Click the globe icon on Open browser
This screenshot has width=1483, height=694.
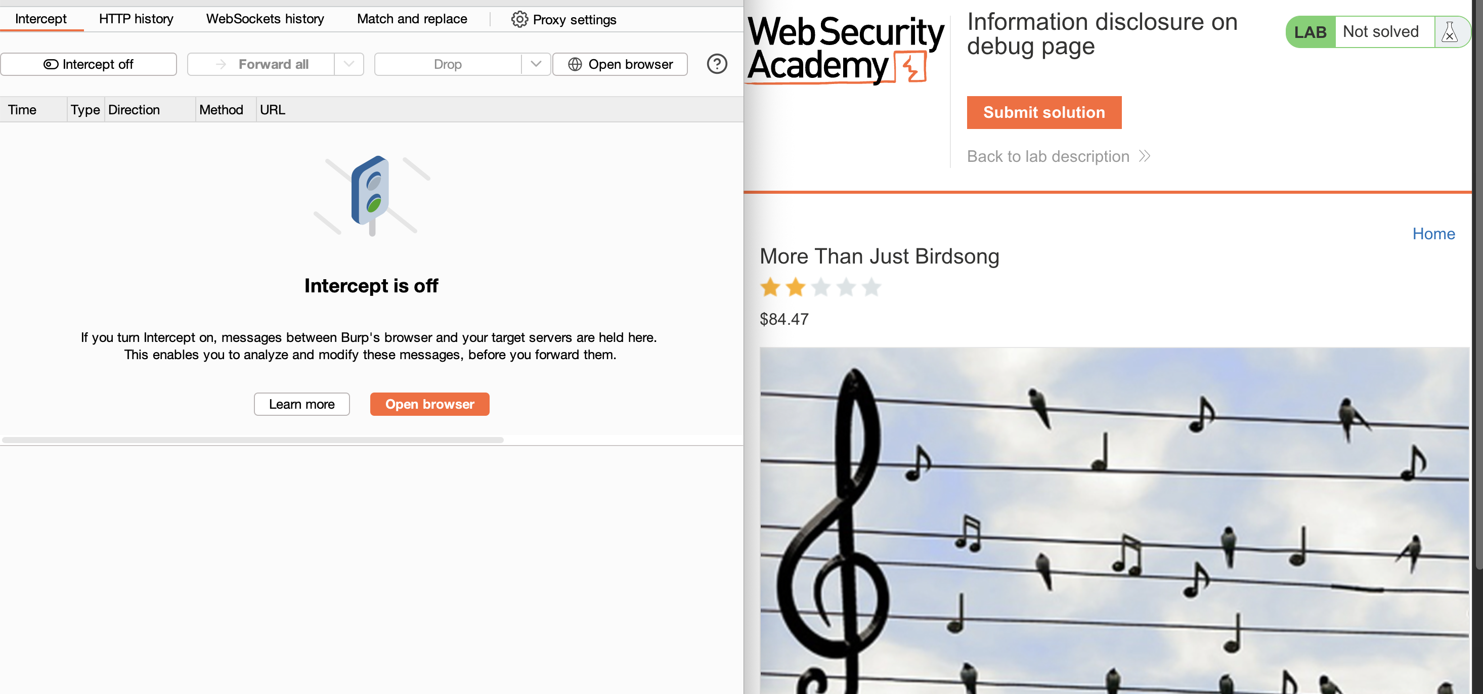575,64
